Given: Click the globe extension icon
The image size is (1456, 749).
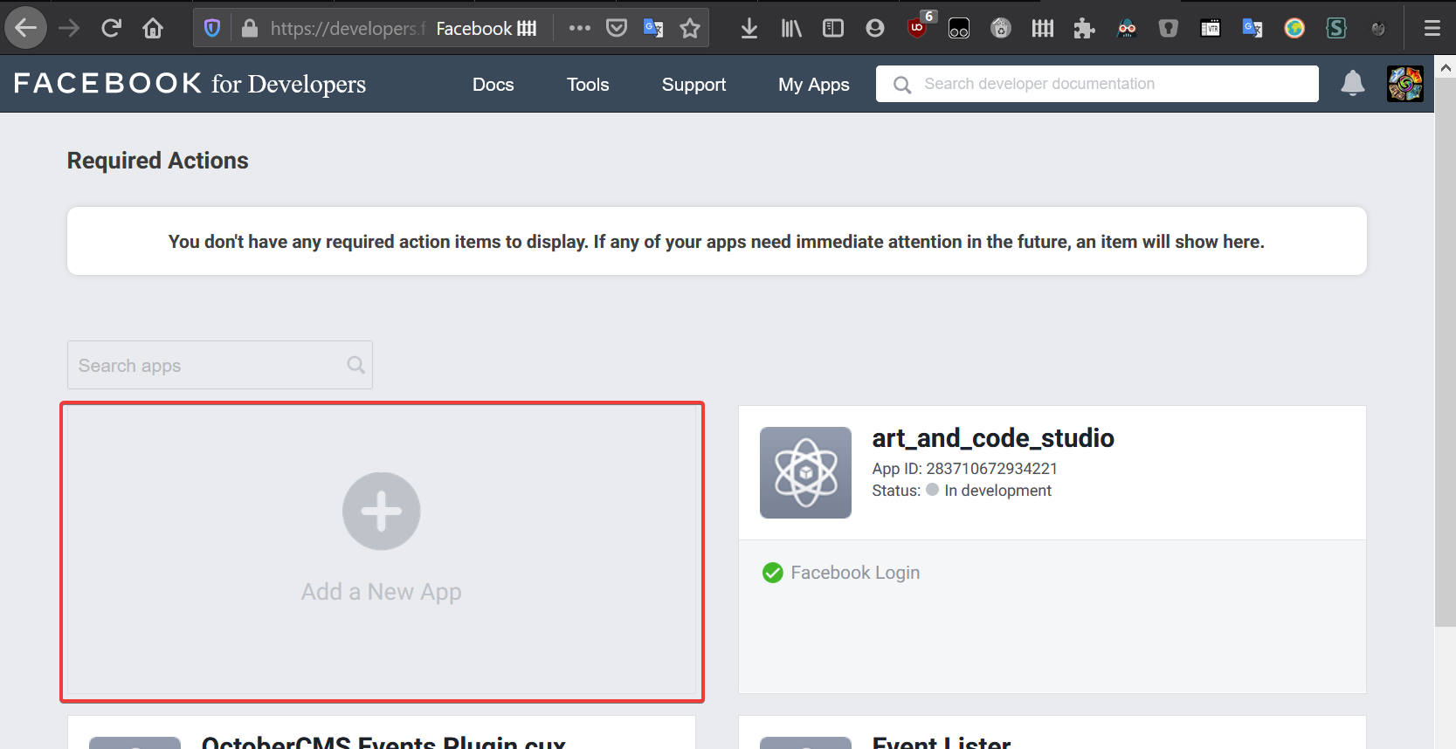Looking at the screenshot, I should coord(1294,28).
